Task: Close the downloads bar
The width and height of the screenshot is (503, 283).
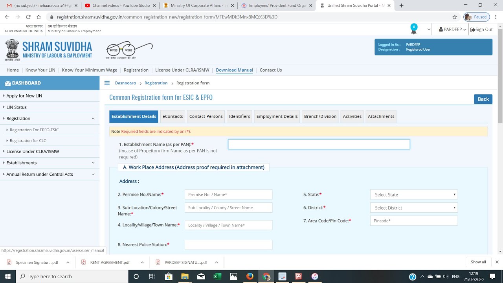Action: coord(497,262)
